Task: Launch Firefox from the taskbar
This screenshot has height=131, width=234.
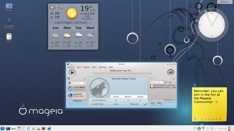Action: click(44, 128)
